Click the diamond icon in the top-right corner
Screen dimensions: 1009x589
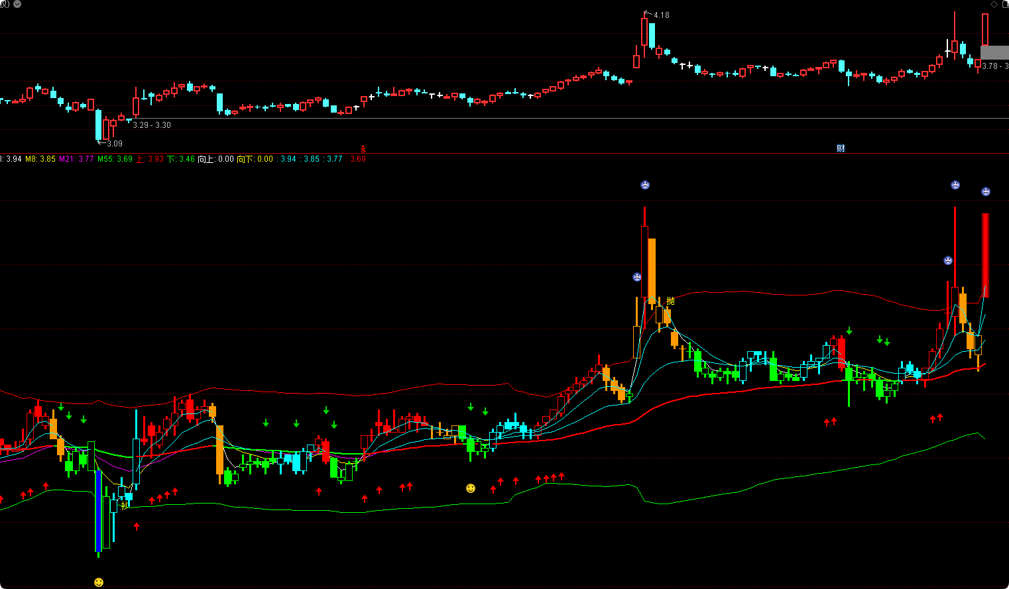click(x=994, y=4)
